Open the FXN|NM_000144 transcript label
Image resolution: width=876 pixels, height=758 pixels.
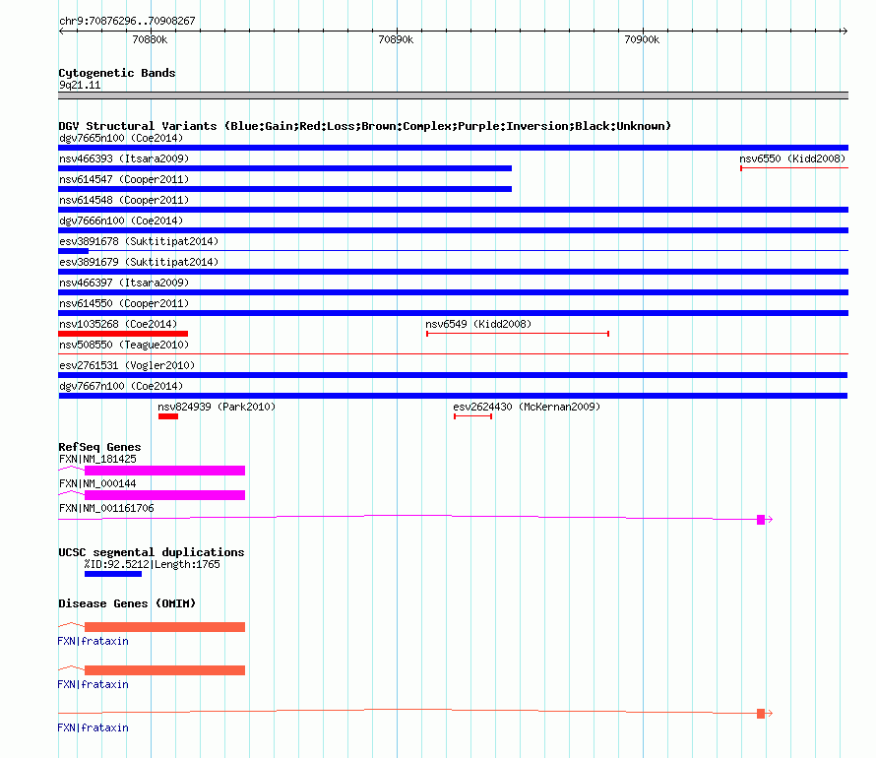pos(97,483)
